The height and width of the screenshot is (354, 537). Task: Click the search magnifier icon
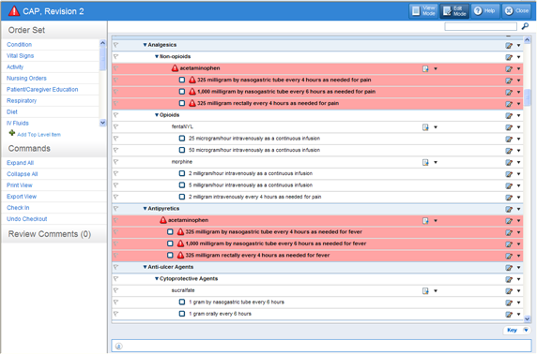click(x=525, y=26)
